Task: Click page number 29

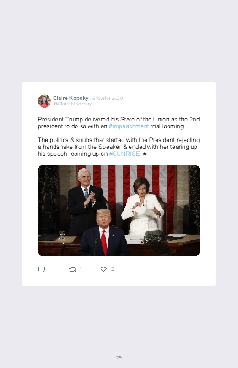Action: tap(119, 357)
